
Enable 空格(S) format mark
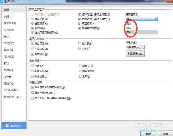click(x=32, y=66)
